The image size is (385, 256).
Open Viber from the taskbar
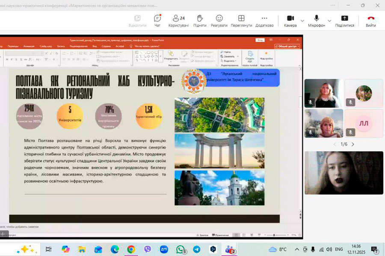148,249
